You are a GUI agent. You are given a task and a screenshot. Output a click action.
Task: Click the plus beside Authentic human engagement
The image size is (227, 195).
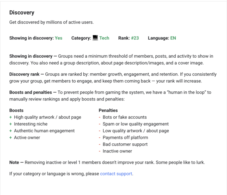(x=11, y=131)
